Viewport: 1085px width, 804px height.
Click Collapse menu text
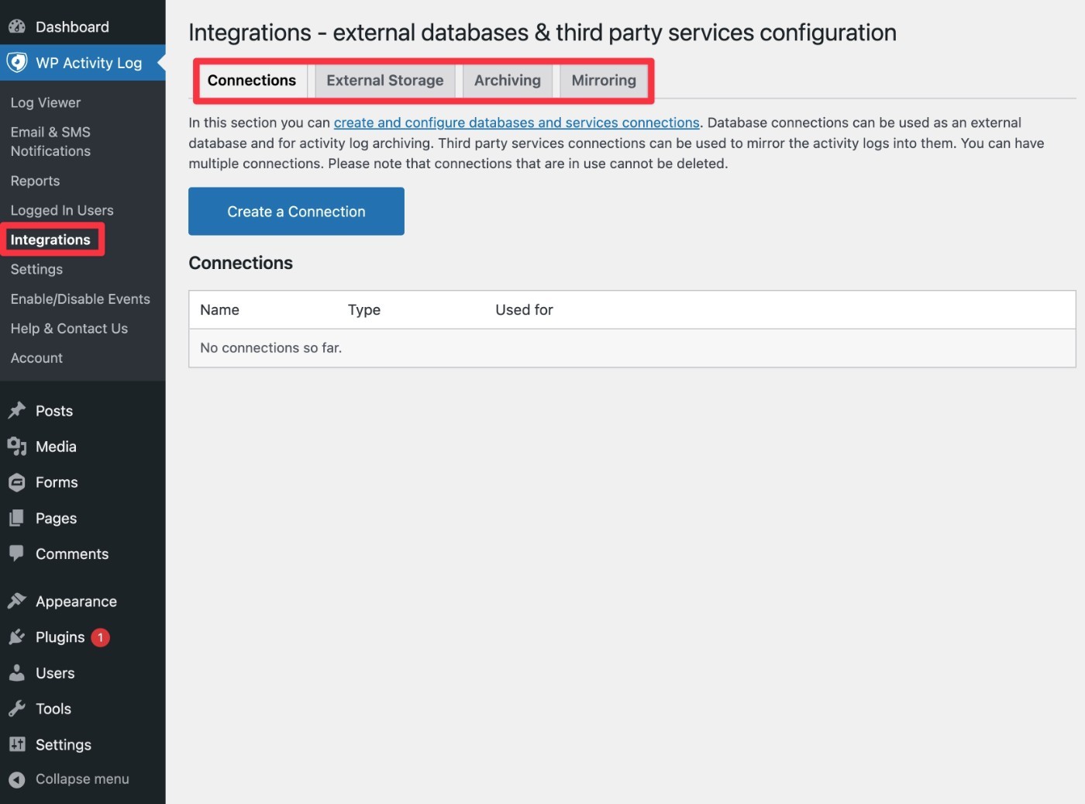(x=82, y=779)
